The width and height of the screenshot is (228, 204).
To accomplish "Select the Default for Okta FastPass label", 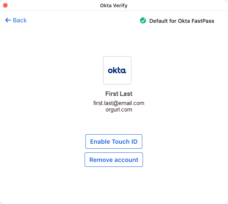I will (181, 21).
